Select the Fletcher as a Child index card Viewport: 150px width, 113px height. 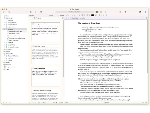click(46, 54)
